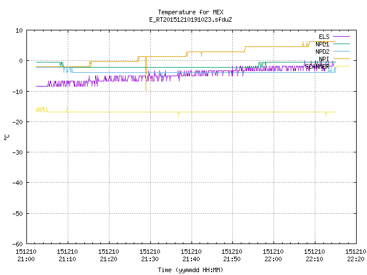Click the blue NPD2 legend line sample

point(341,51)
